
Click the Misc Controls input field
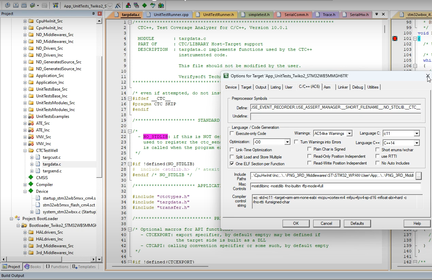point(335,186)
